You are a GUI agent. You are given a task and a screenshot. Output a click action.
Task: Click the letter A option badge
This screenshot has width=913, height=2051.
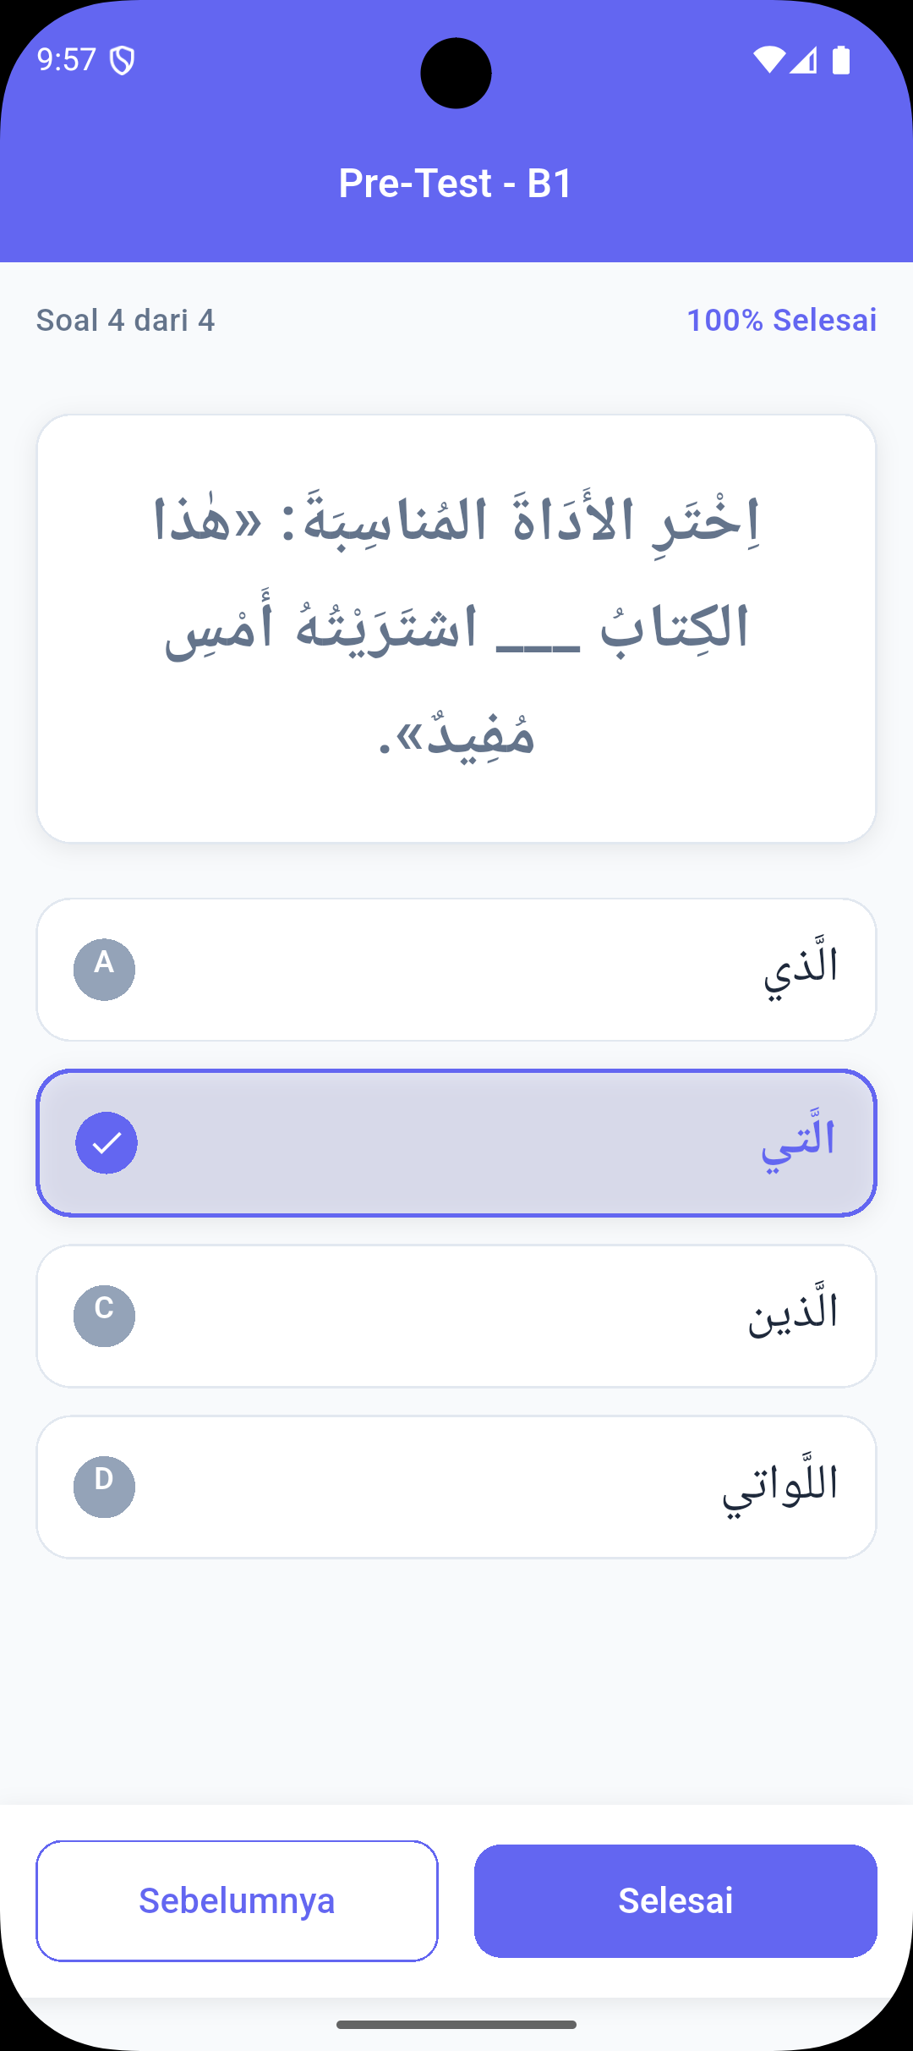104,969
